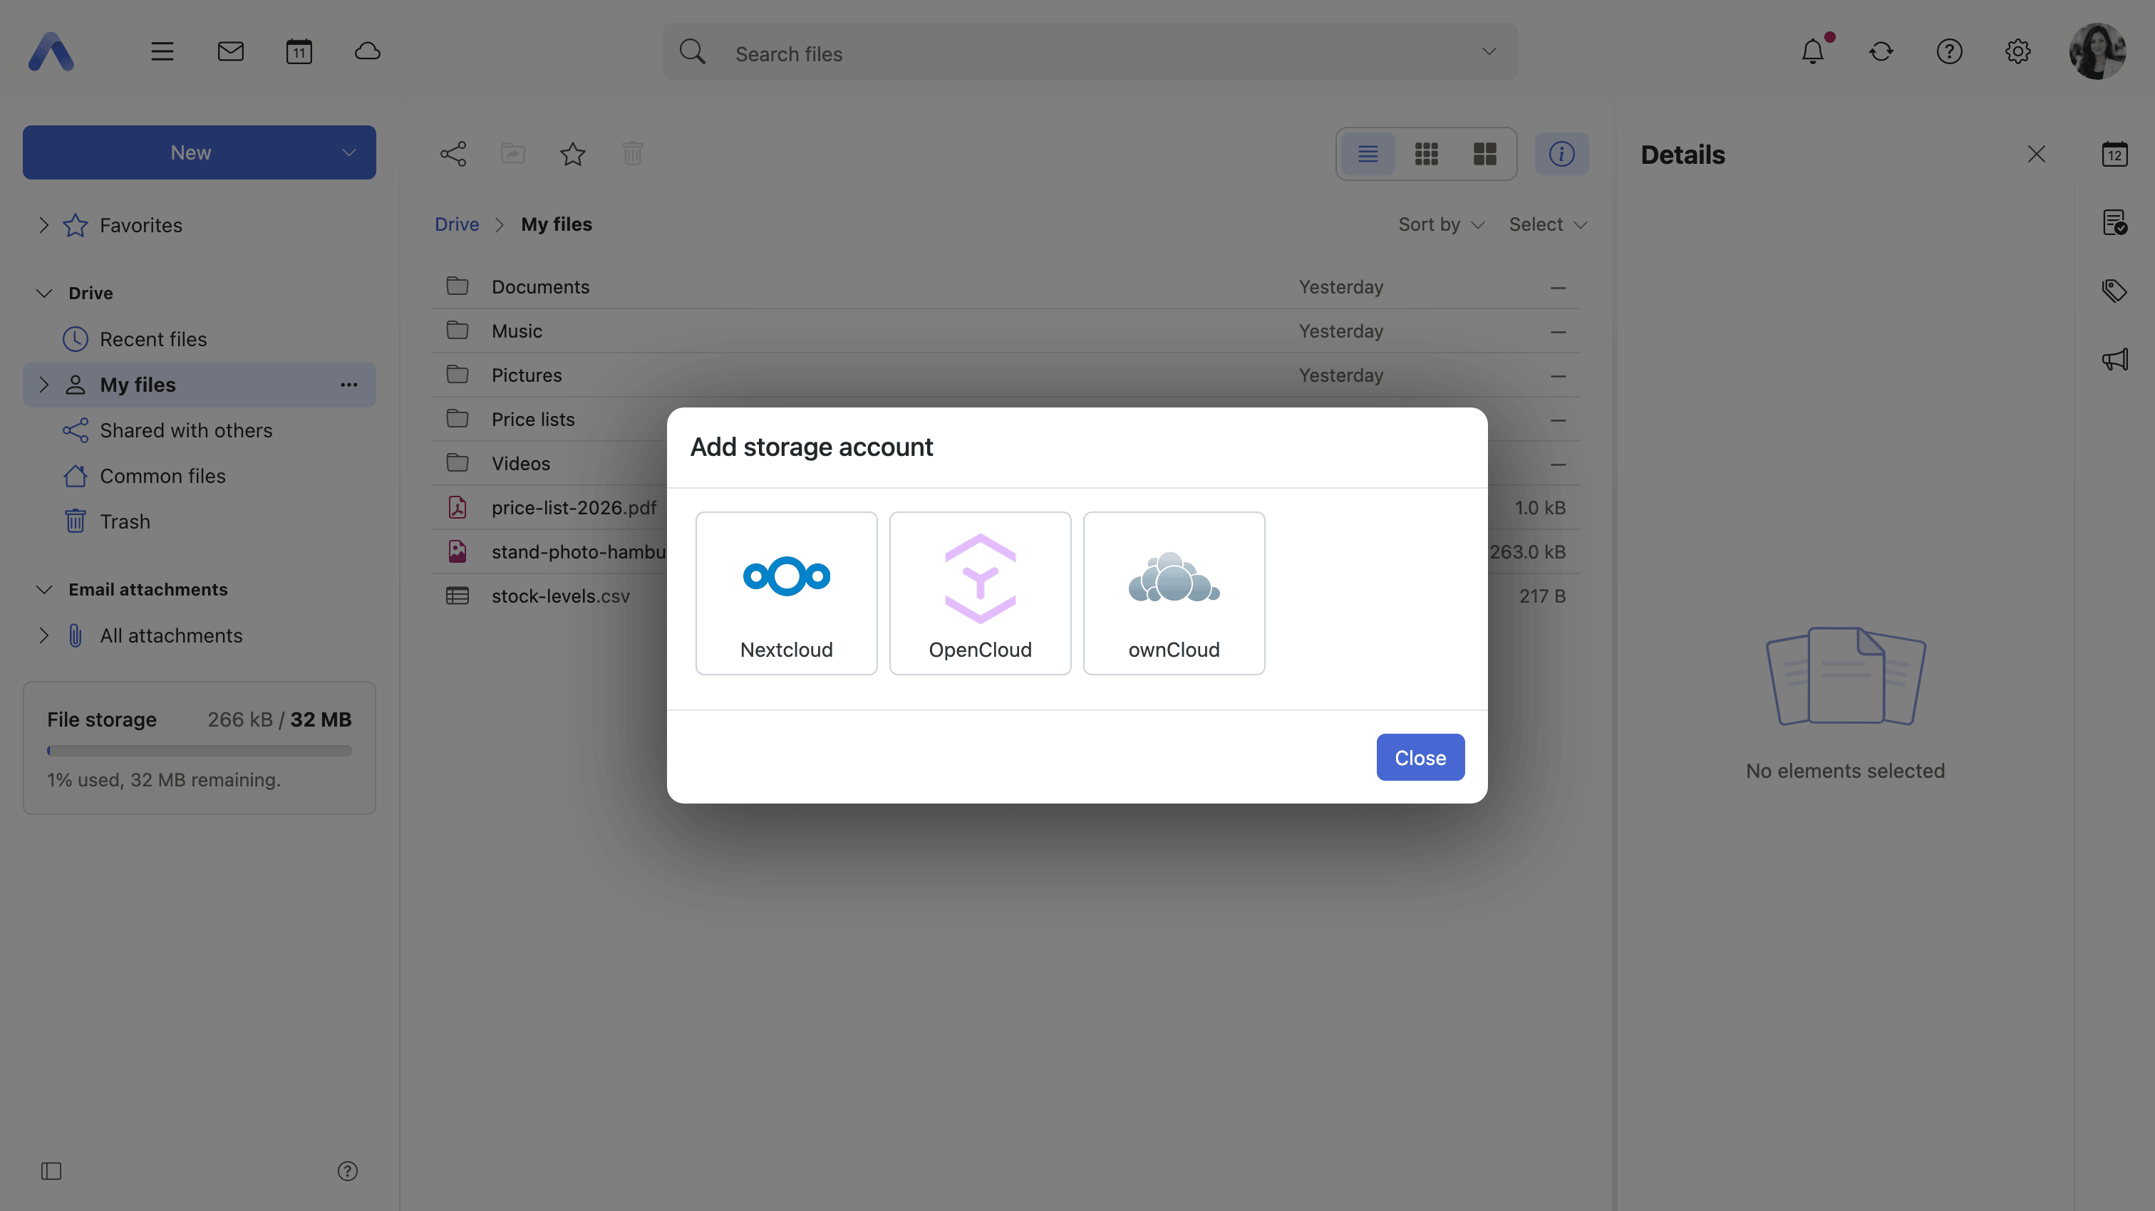The height and width of the screenshot is (1211, 2155).
Task: Open the Drive cloud icon
Action: coord(367,52)
